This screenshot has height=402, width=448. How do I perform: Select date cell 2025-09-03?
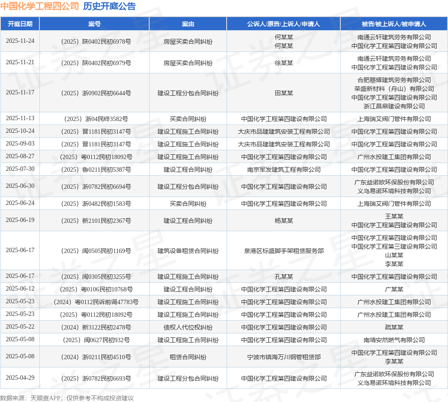click(20, 143)
